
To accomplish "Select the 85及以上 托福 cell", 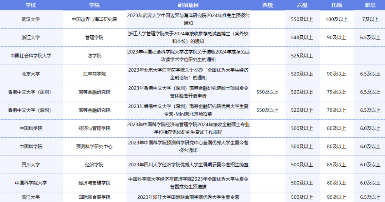I will pyautogui.click(x=337, y=165).
